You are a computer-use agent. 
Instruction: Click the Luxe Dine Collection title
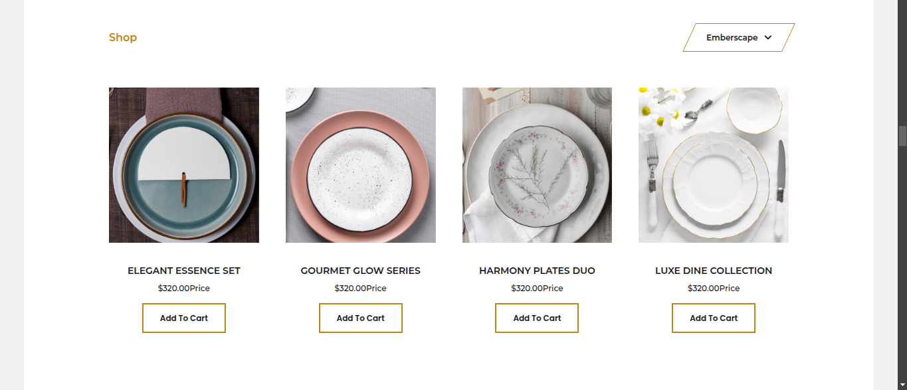coord(714,271)
